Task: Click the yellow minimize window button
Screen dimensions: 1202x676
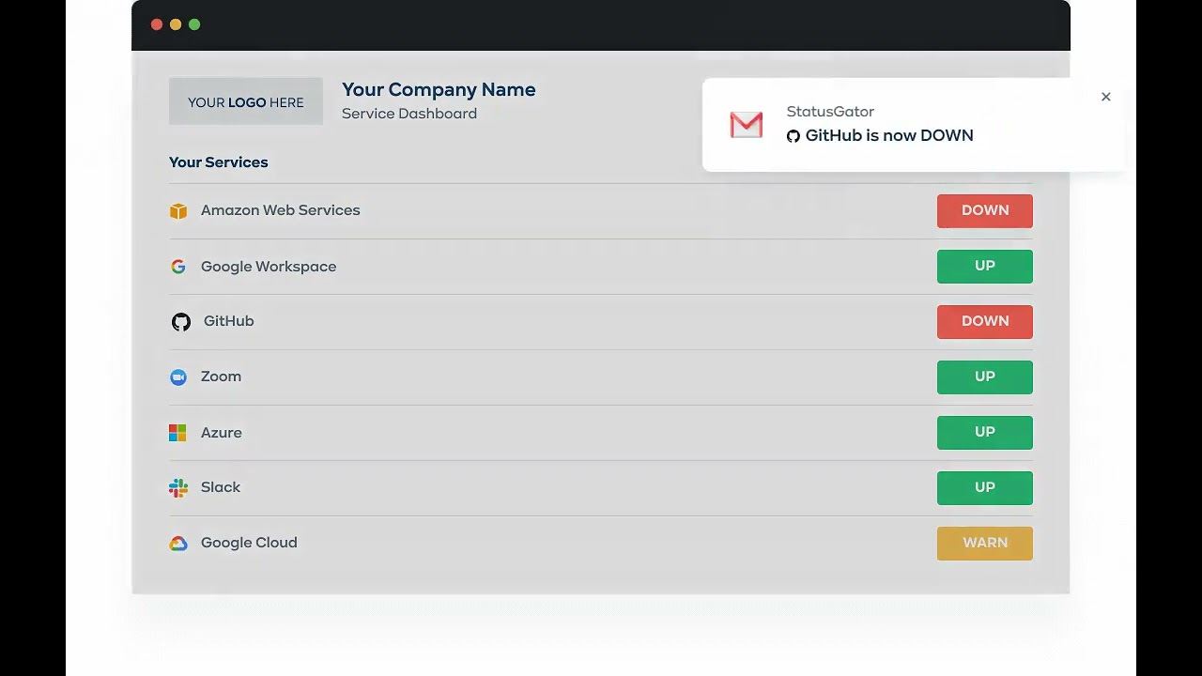Action: (x=176, y=24)
